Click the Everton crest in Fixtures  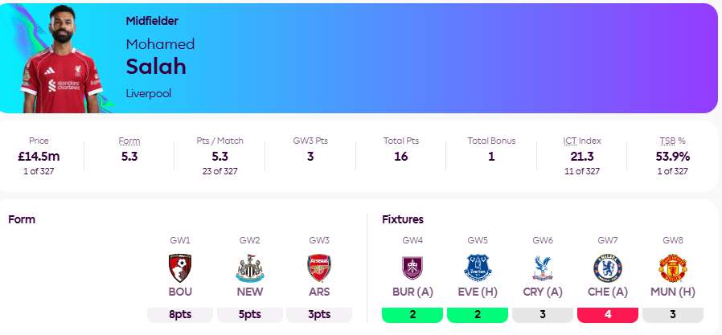478,267
